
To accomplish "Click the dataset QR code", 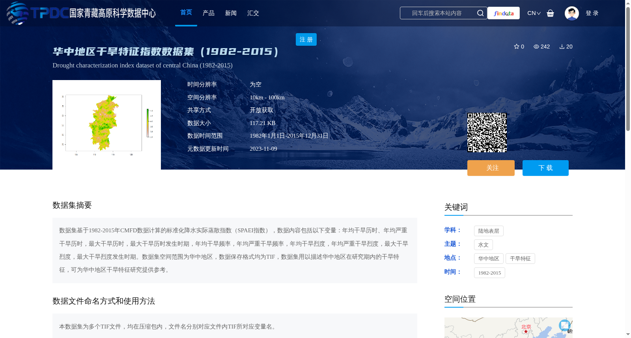I will [487, 133].
